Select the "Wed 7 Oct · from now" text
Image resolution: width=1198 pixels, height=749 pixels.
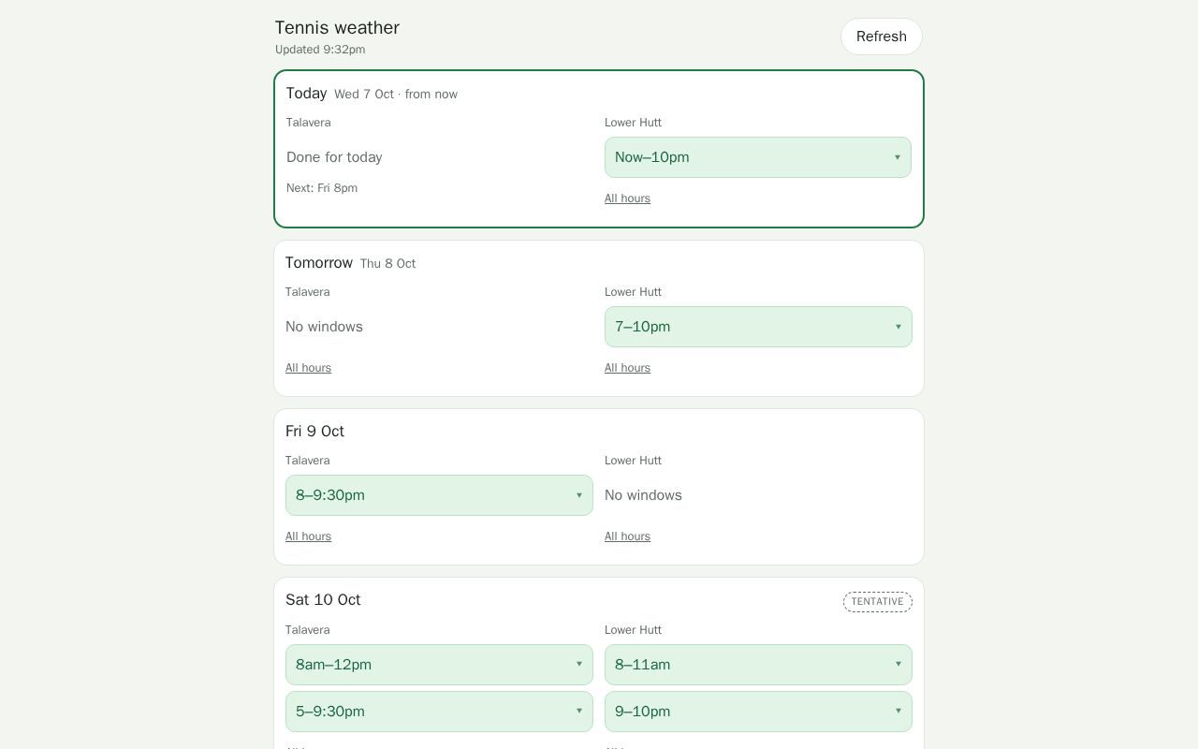[x=396, y=95]
